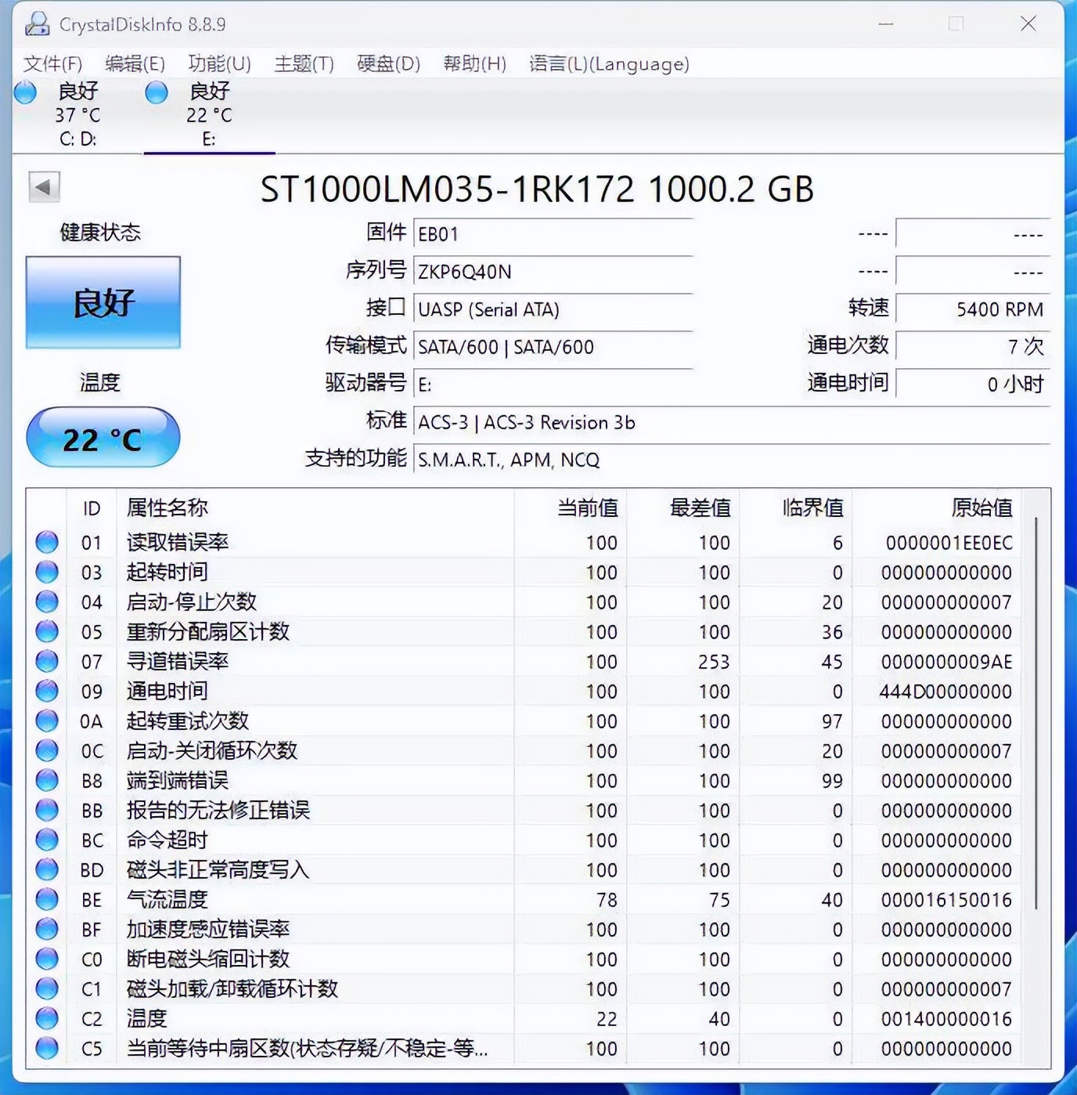Viewport: 1077px width, 1095px height.
Task: Open the 语言(L)(Language) menu
Action: tap(610, 63)
